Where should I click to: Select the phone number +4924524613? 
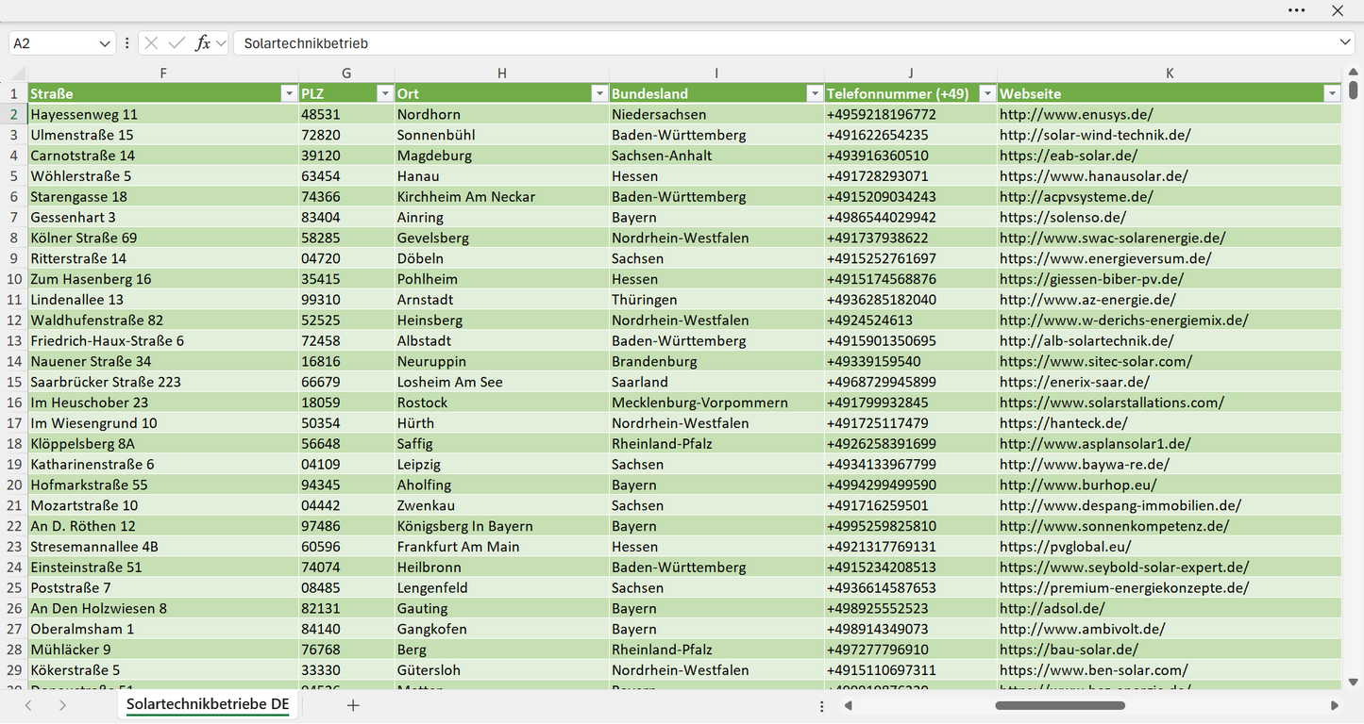pos(911,321)
